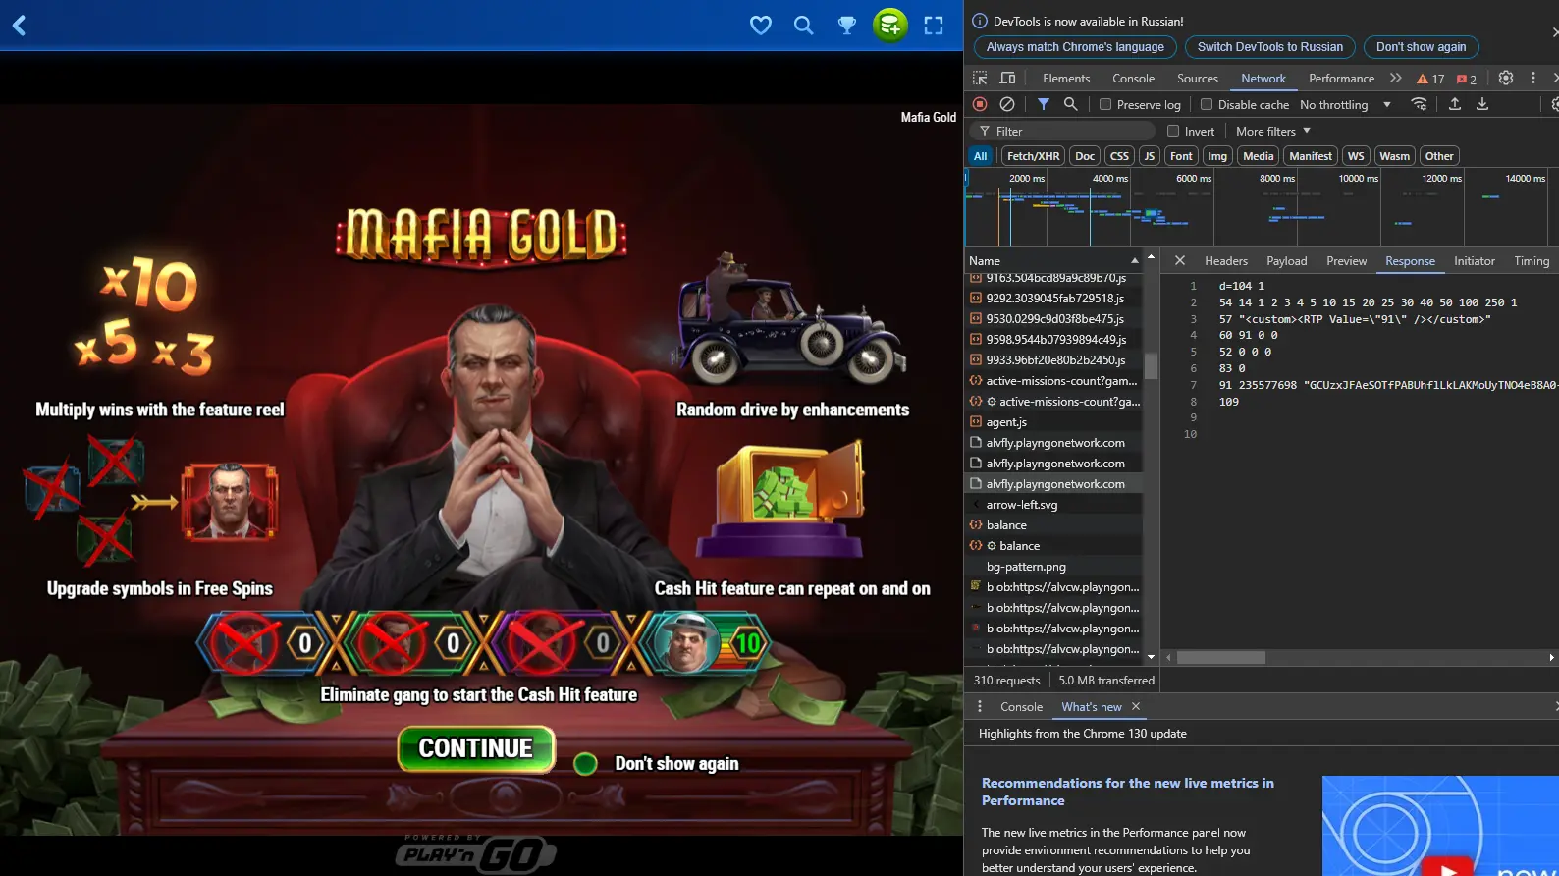Show more DevTools tabs chevron

1395,79
